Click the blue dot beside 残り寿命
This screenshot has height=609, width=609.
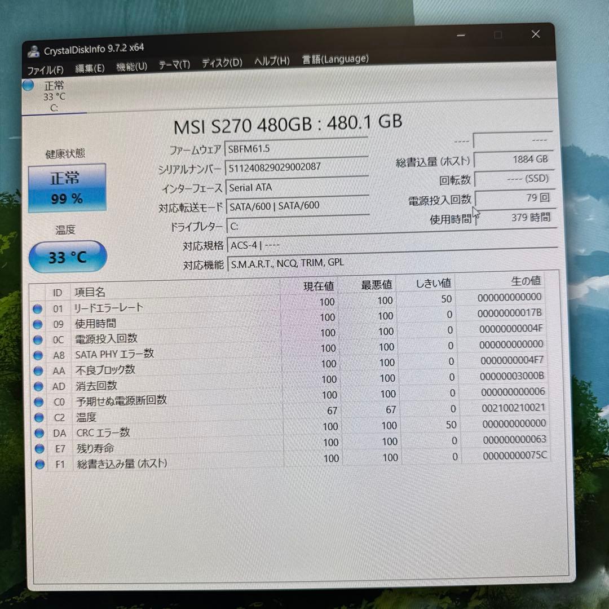point(38,449)
